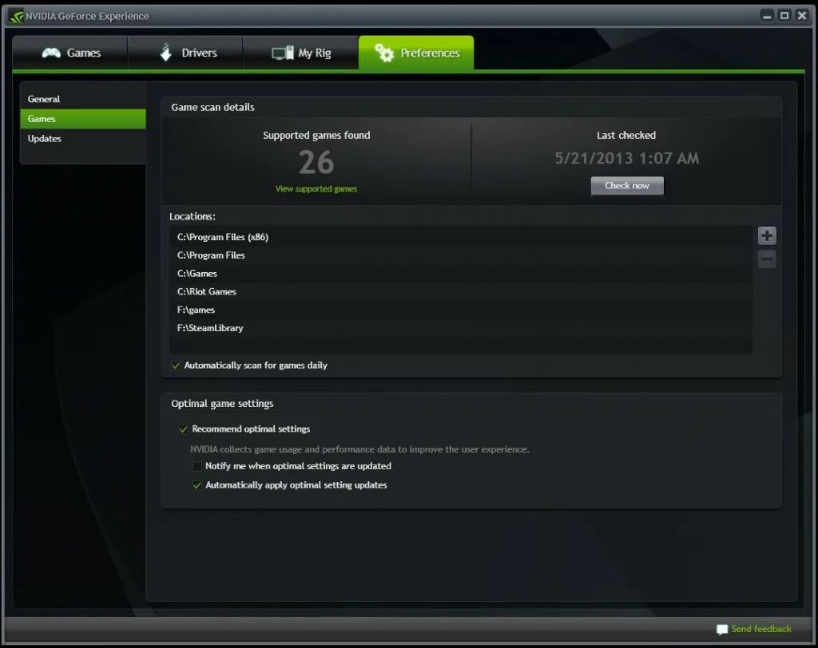
Task: Select the C:\Riot Games location
Action: click(x=461, y=292)
